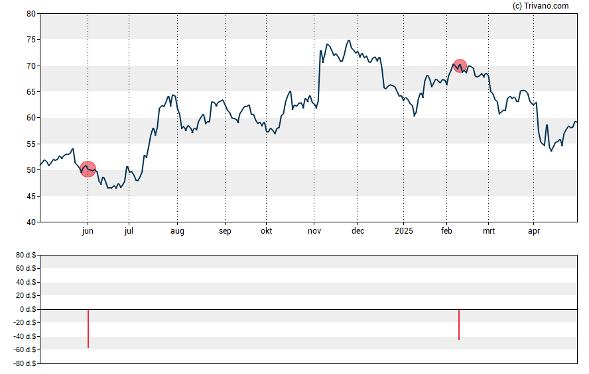Click the 'nov' axis label

click(314, 231)
